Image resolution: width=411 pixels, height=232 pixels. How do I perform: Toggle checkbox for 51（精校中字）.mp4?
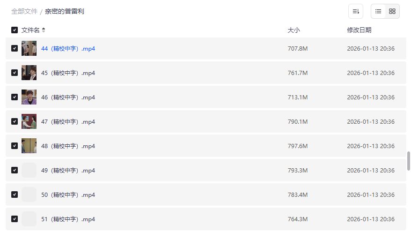tap(15, 219)
